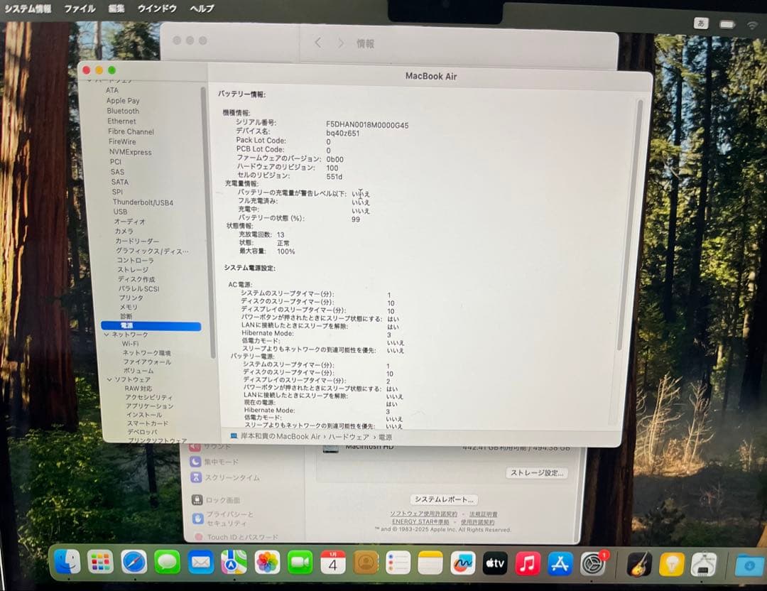The image size is (767, 591).
Task: Open スクリーンタイム settings via its sidebar icon
Action: point(196,477)
